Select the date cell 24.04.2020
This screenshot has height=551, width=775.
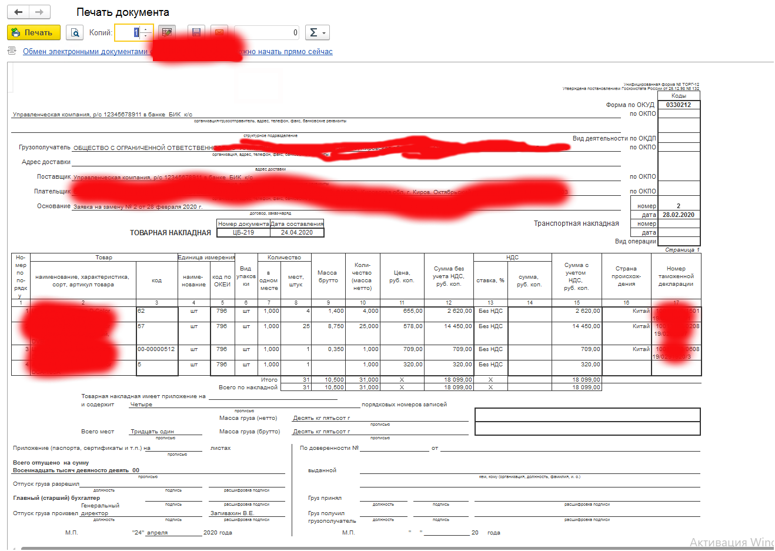(297, 232)
